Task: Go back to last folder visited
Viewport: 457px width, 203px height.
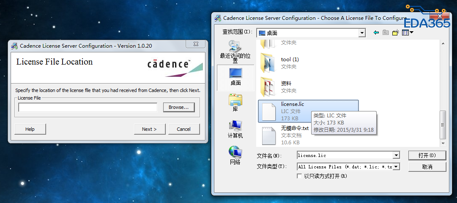Action: click(376, 32)
